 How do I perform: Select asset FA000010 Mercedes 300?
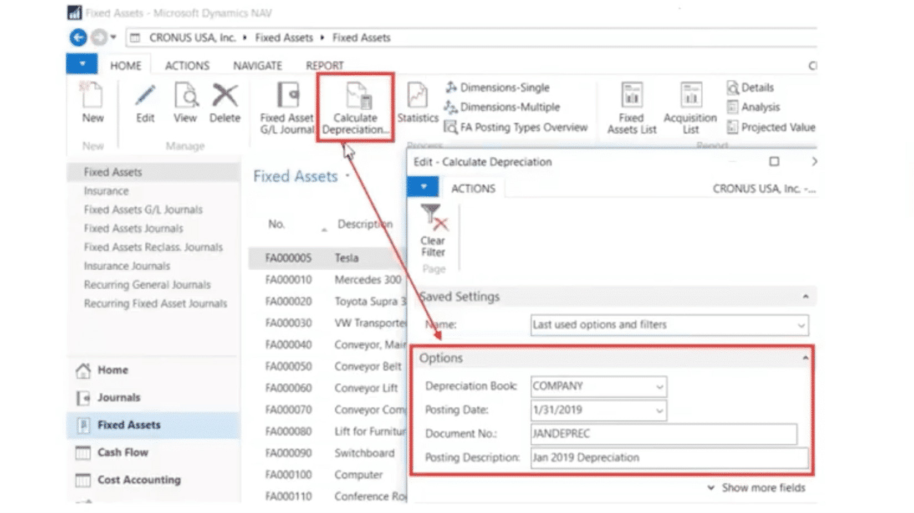pyautogui.click(x=328, y=280)
